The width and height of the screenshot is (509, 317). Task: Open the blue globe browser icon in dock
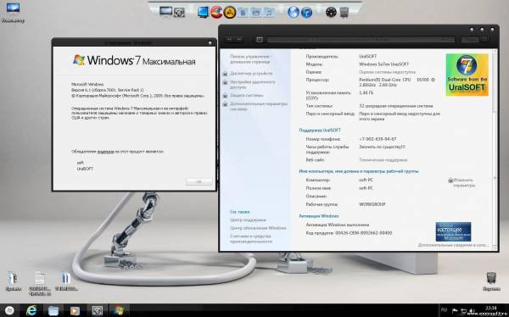coord(294,13)
